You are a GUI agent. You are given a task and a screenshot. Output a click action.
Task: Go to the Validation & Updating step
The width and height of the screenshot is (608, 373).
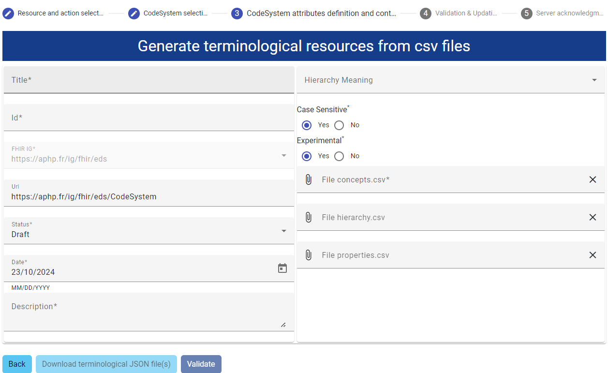[426, 13]
